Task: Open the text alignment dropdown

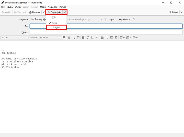Action: pos(122,38)
